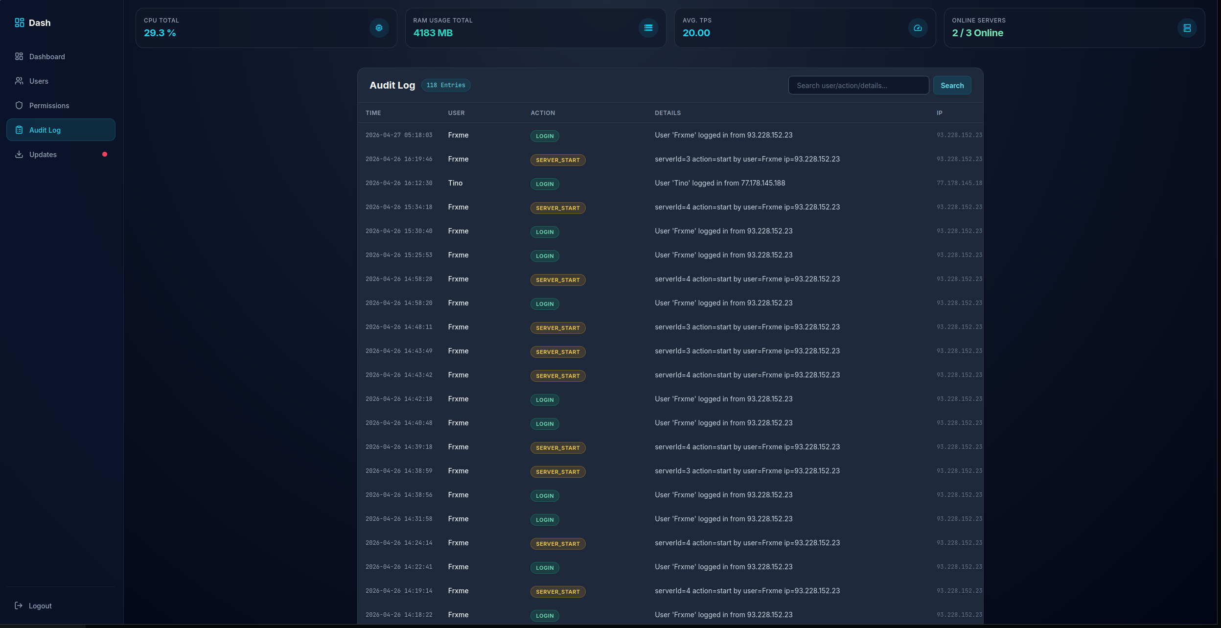Click the RAM usage value 4183 MB
1221x628 pixels.
coord(433,33)
